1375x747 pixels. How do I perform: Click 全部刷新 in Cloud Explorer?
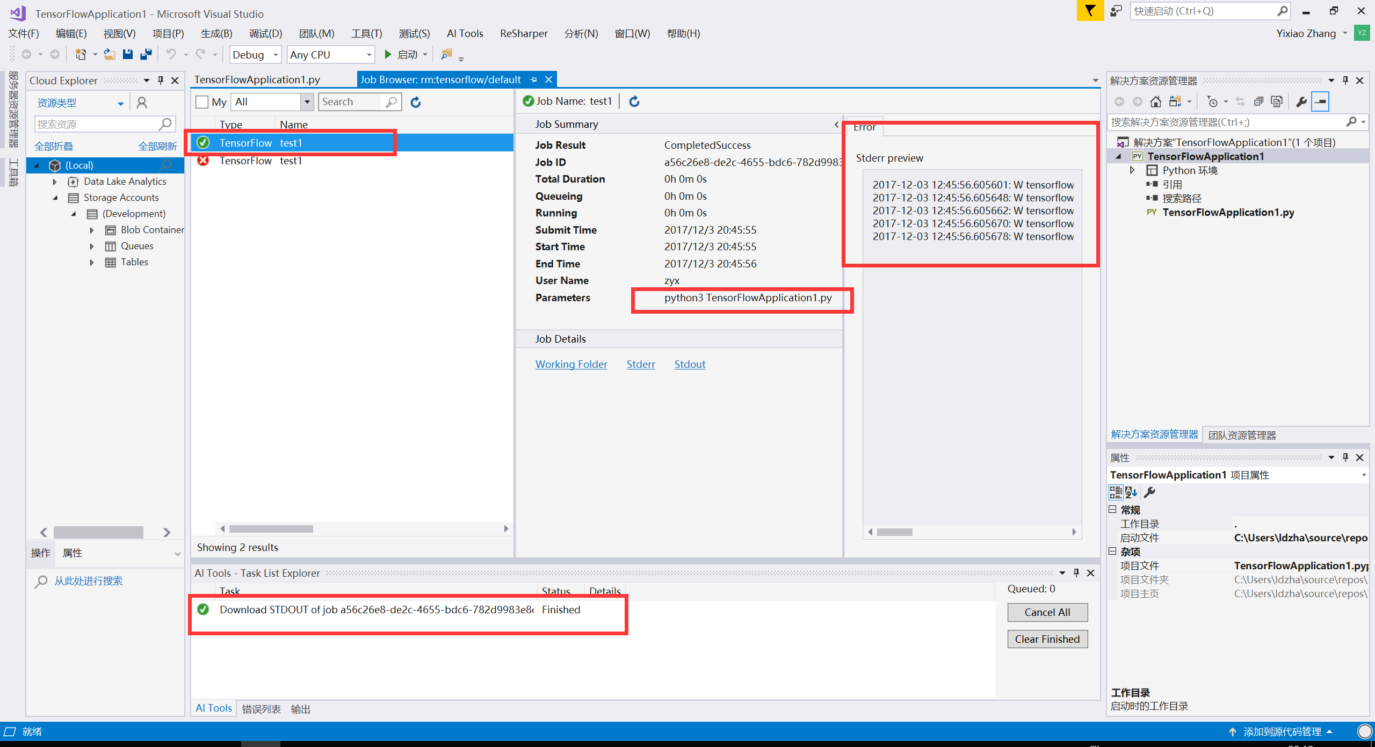157,146
